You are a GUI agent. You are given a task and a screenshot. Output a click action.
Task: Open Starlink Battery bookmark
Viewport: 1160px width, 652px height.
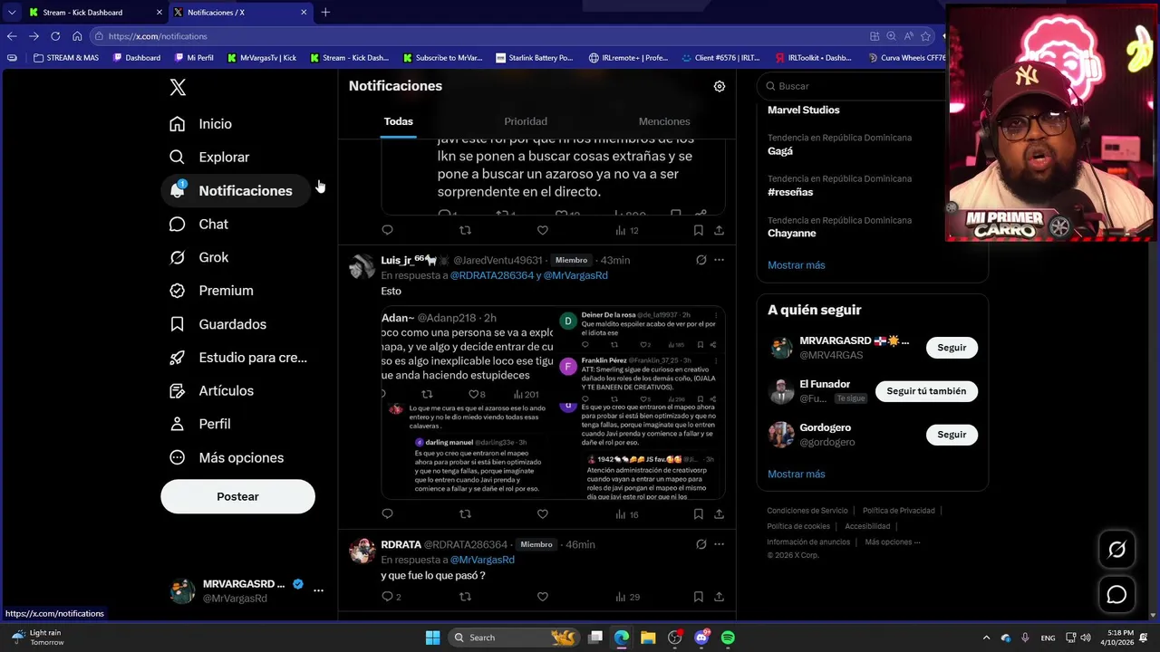[535, 58]
